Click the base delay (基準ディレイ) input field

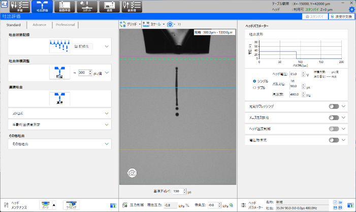178,191
